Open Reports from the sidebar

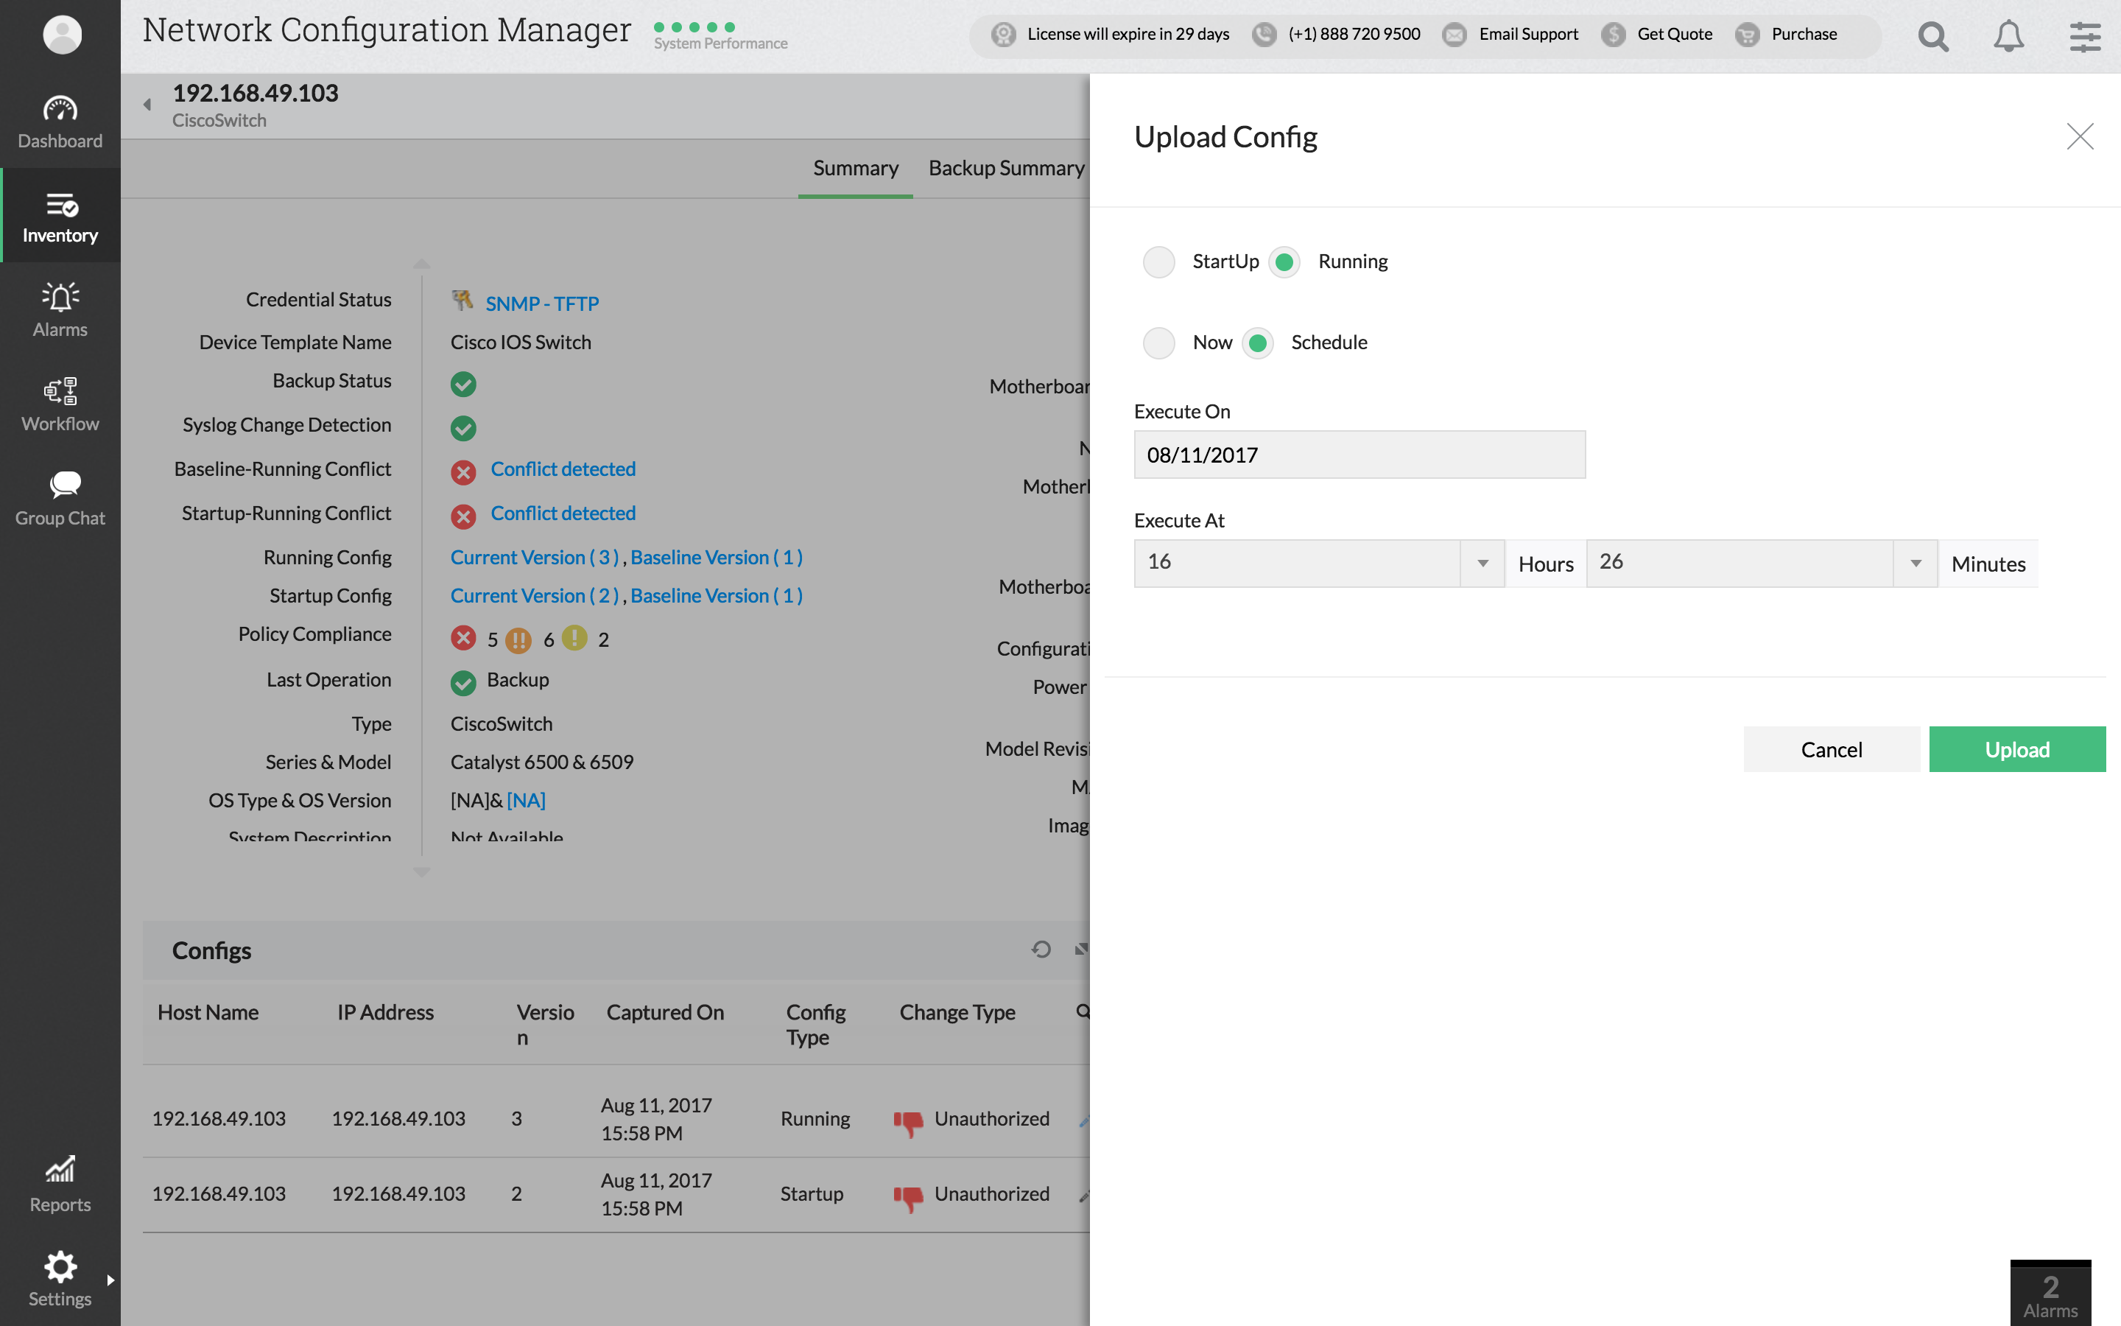(60, 1184)
